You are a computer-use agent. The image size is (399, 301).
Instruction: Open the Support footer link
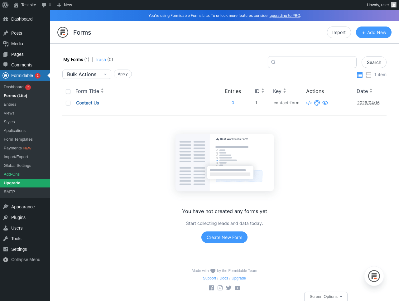pyautogui.click(x=209, y=278)
